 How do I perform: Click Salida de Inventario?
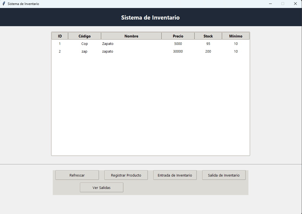click(x=224, y=175)
